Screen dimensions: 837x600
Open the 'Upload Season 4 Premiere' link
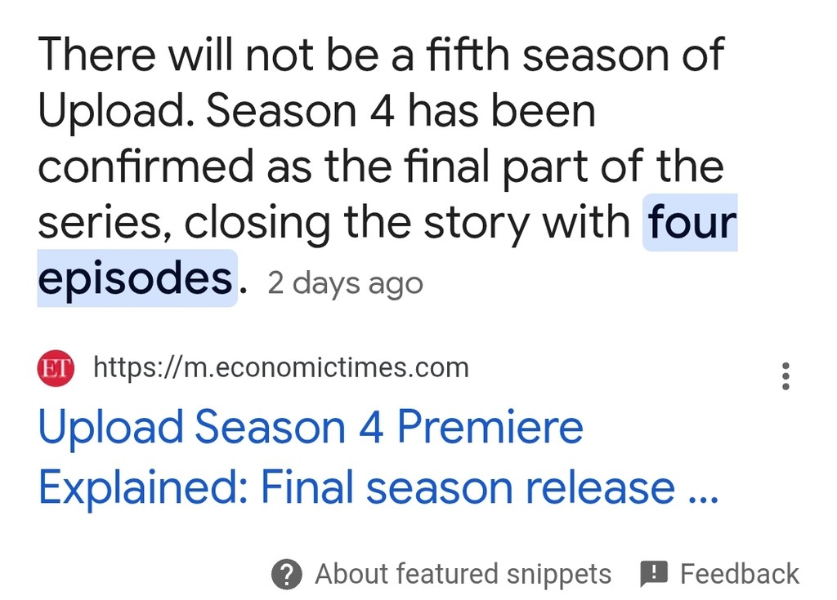[310, 427]
